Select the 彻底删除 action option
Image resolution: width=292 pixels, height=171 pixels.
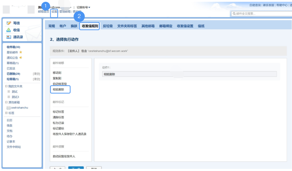(x=59, y=90)
